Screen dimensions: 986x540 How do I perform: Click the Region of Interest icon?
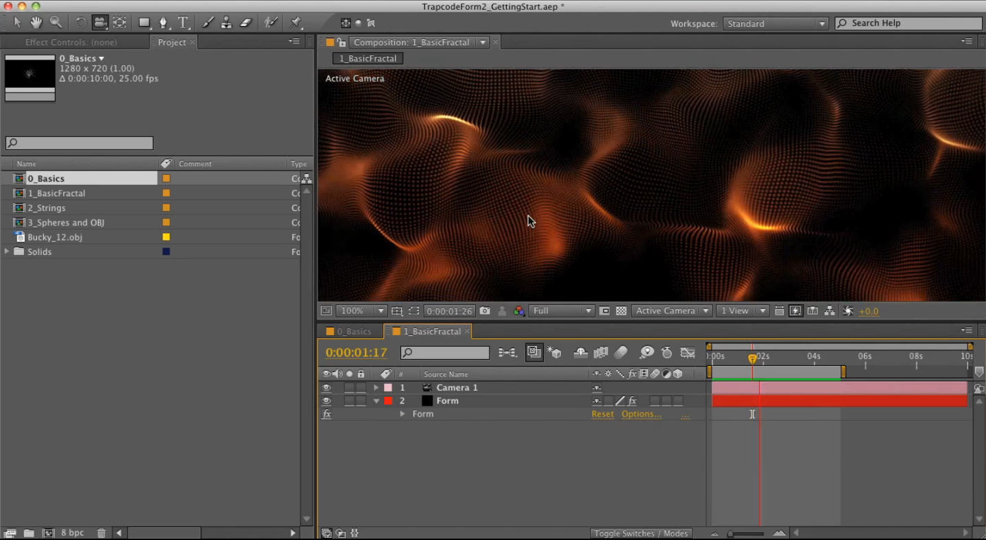(x=413, y=311)
